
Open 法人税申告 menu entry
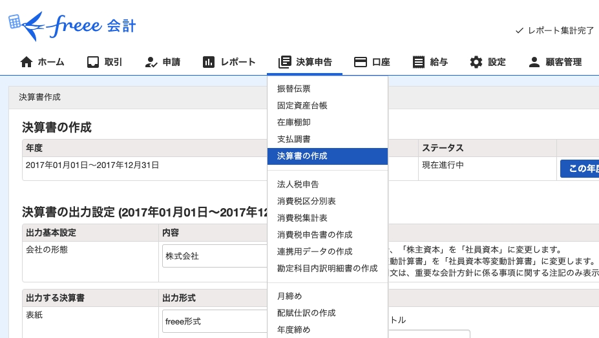[328, 184]
